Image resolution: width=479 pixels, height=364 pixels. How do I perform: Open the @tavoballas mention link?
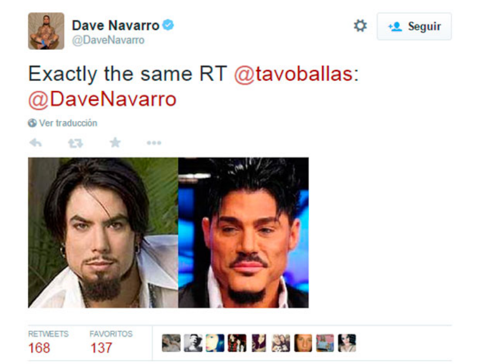pos(296,74)
